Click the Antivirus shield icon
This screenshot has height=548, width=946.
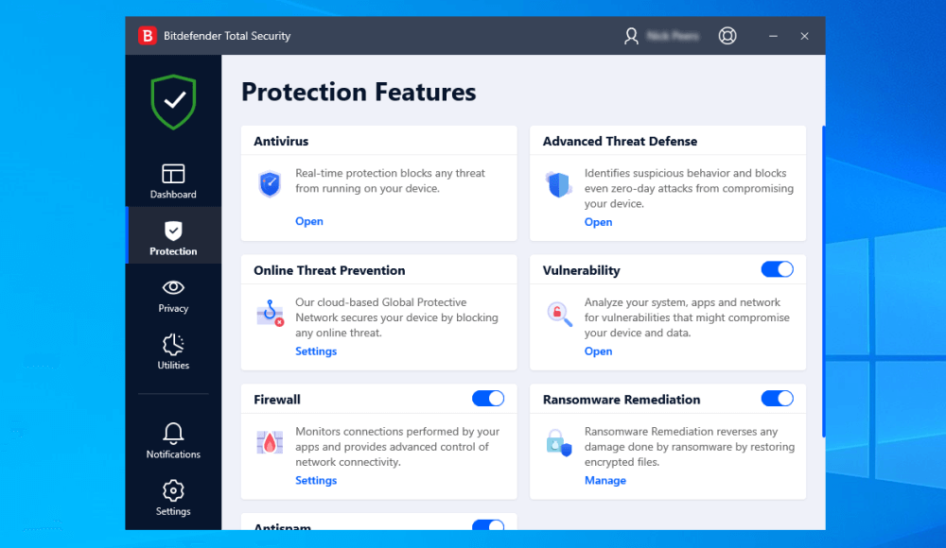point(270,183)
